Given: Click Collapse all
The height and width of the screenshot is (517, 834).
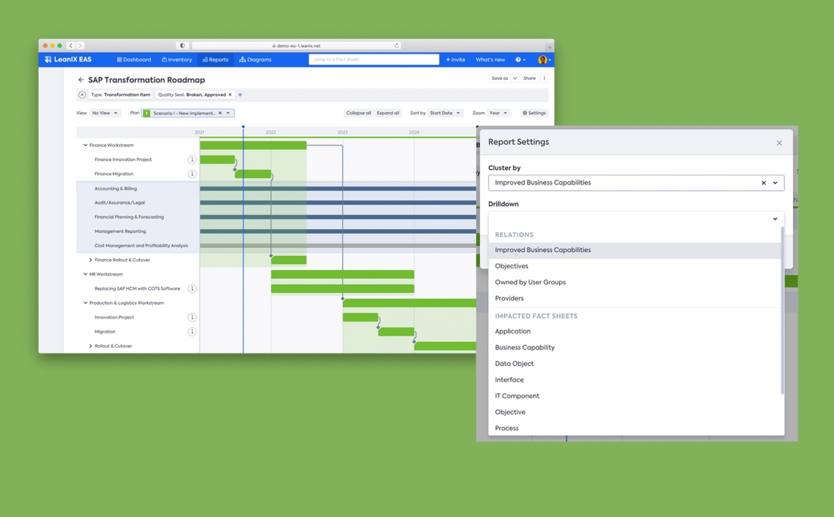Looking at the screenshot, I should pos(359,113).
